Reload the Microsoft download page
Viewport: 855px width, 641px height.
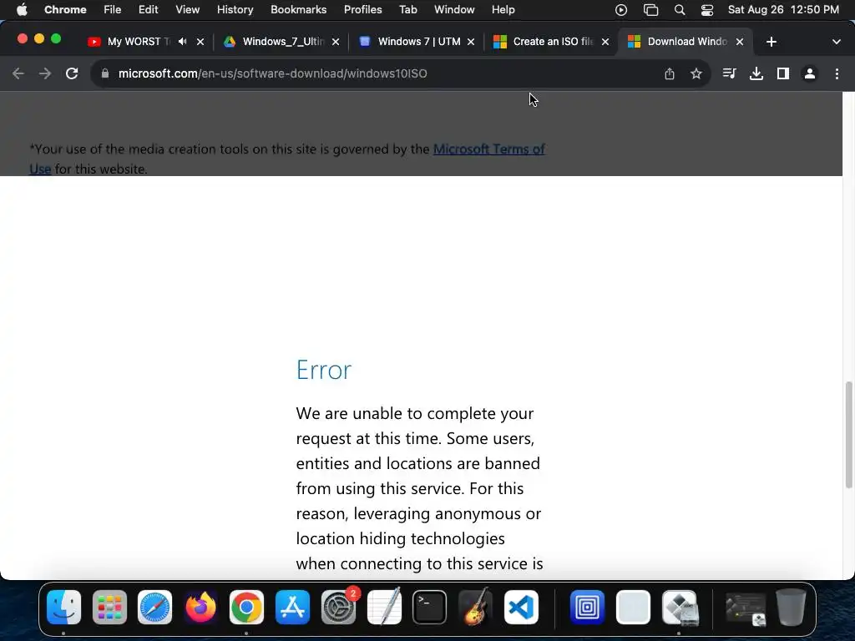[x=72, y=73]
